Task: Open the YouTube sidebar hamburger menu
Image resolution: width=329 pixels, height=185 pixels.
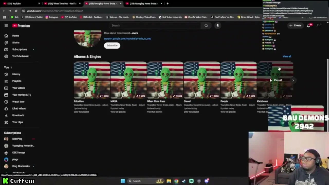Action: click(x=6, y=25)
